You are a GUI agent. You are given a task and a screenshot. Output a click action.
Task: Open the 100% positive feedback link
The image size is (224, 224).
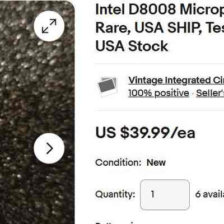pos(158,93)
